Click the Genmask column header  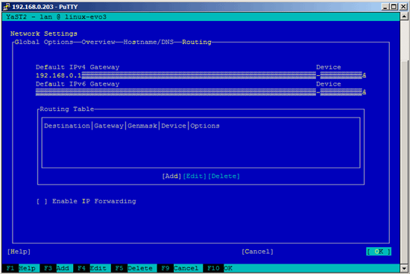pos(142,126)
